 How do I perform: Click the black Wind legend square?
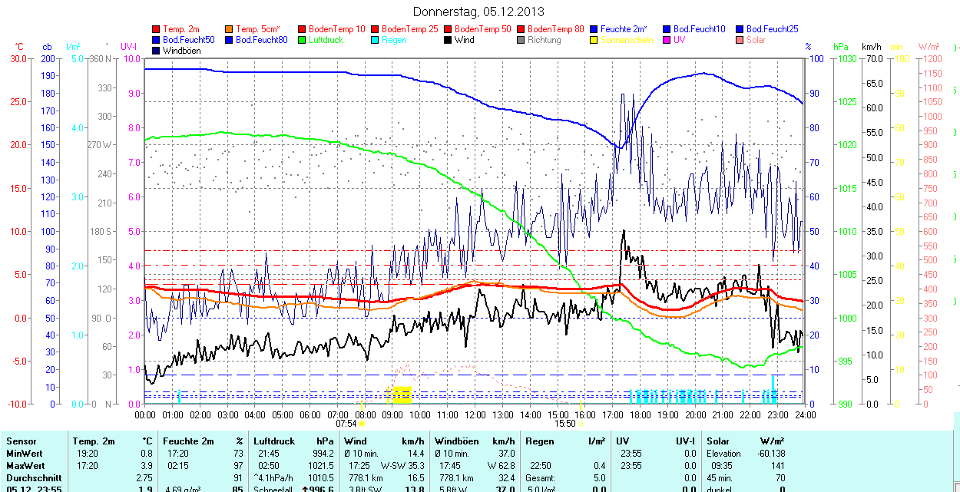449,40
